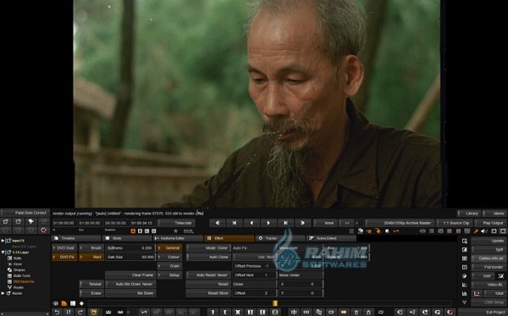Open the Timeline tab
Screen dimensions: 508x316
(76, 238)
